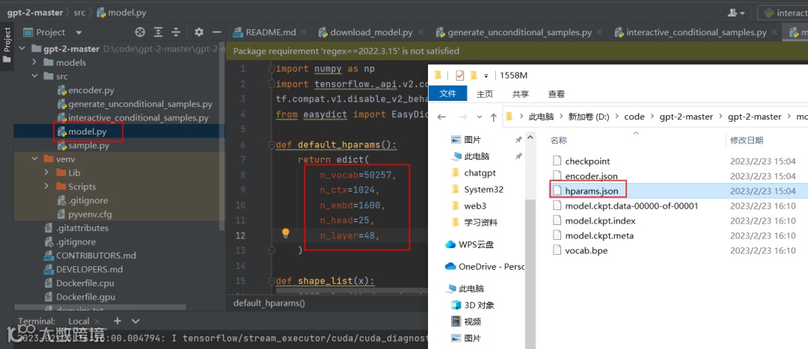
Task: Select model.py in the project tree
Action: [87, 132]
